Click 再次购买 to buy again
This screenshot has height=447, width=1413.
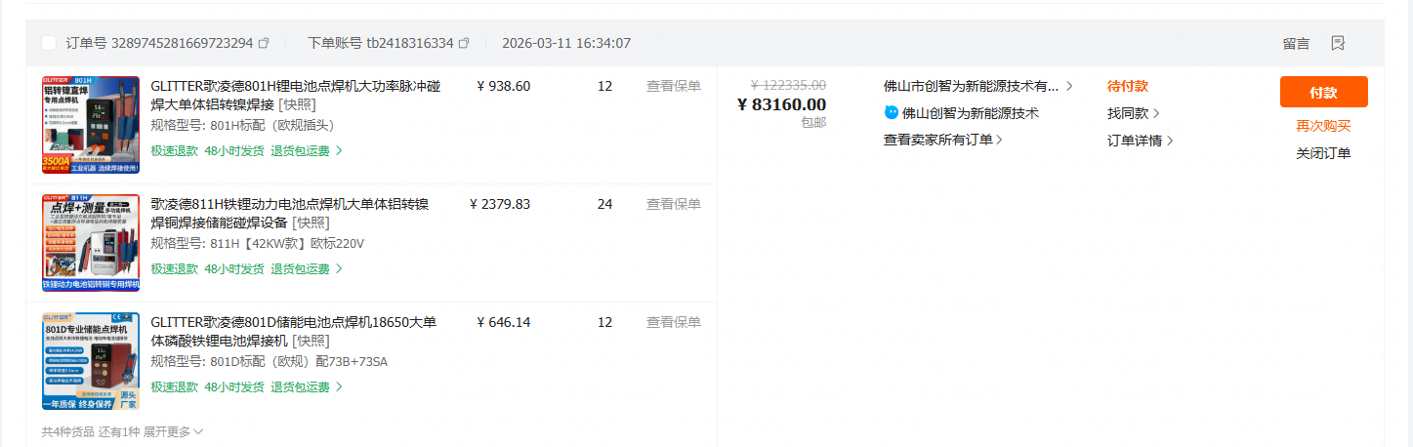tap(1323, 126)
